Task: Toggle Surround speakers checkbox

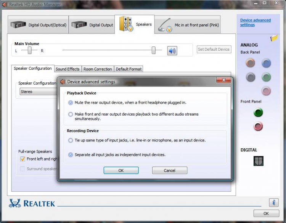Action: point(22,168)
